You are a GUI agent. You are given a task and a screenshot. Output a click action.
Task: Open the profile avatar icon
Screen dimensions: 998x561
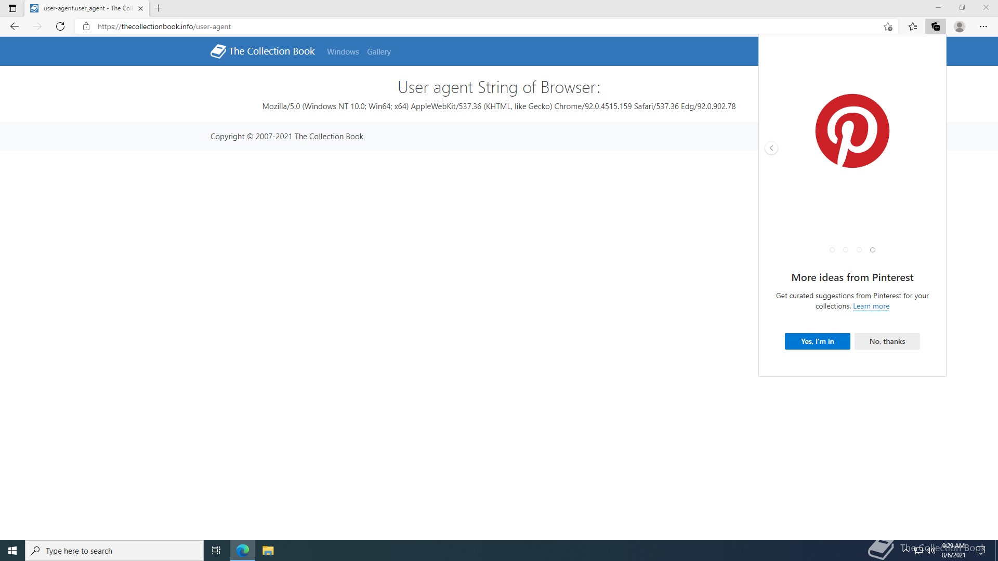pyautogui.click(x=960, y=26)
